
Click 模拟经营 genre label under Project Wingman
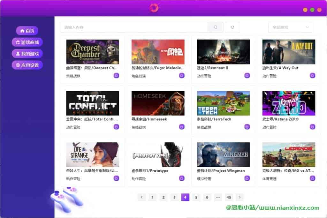(x=204, y=179)
